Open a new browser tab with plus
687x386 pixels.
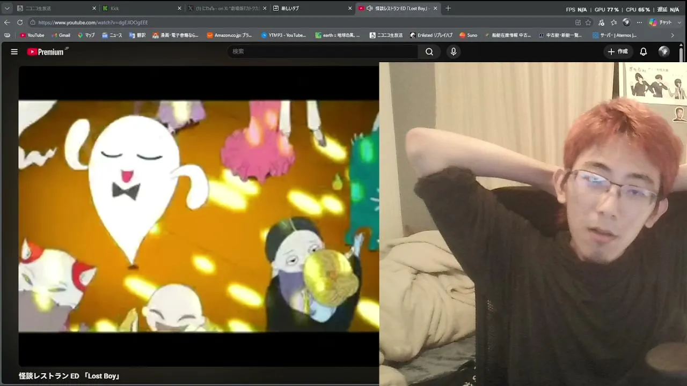pyautogui.click(x=448, y=8)
